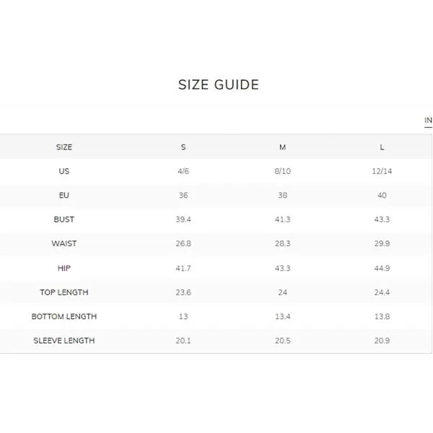Click the large waist value 29.9
The image size is (433, 433).
[x=382, y=244]
